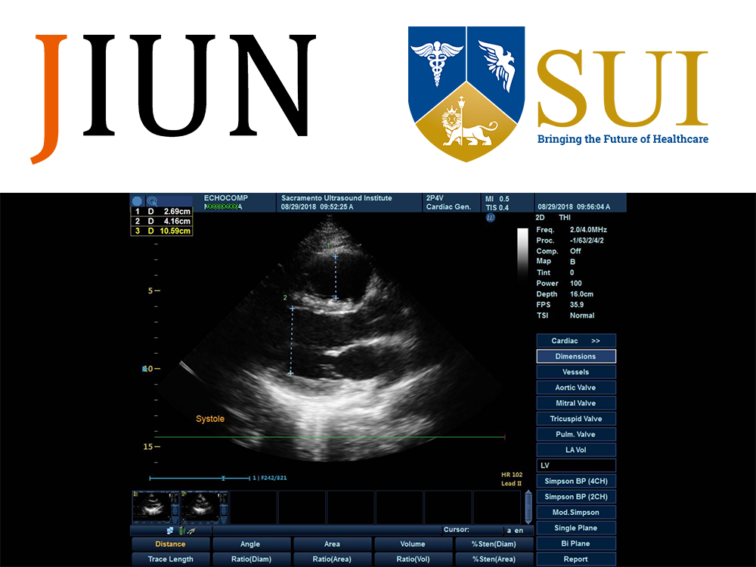Click the orange Systole annotation label
The image size is (756, 567).
point(210,419)
